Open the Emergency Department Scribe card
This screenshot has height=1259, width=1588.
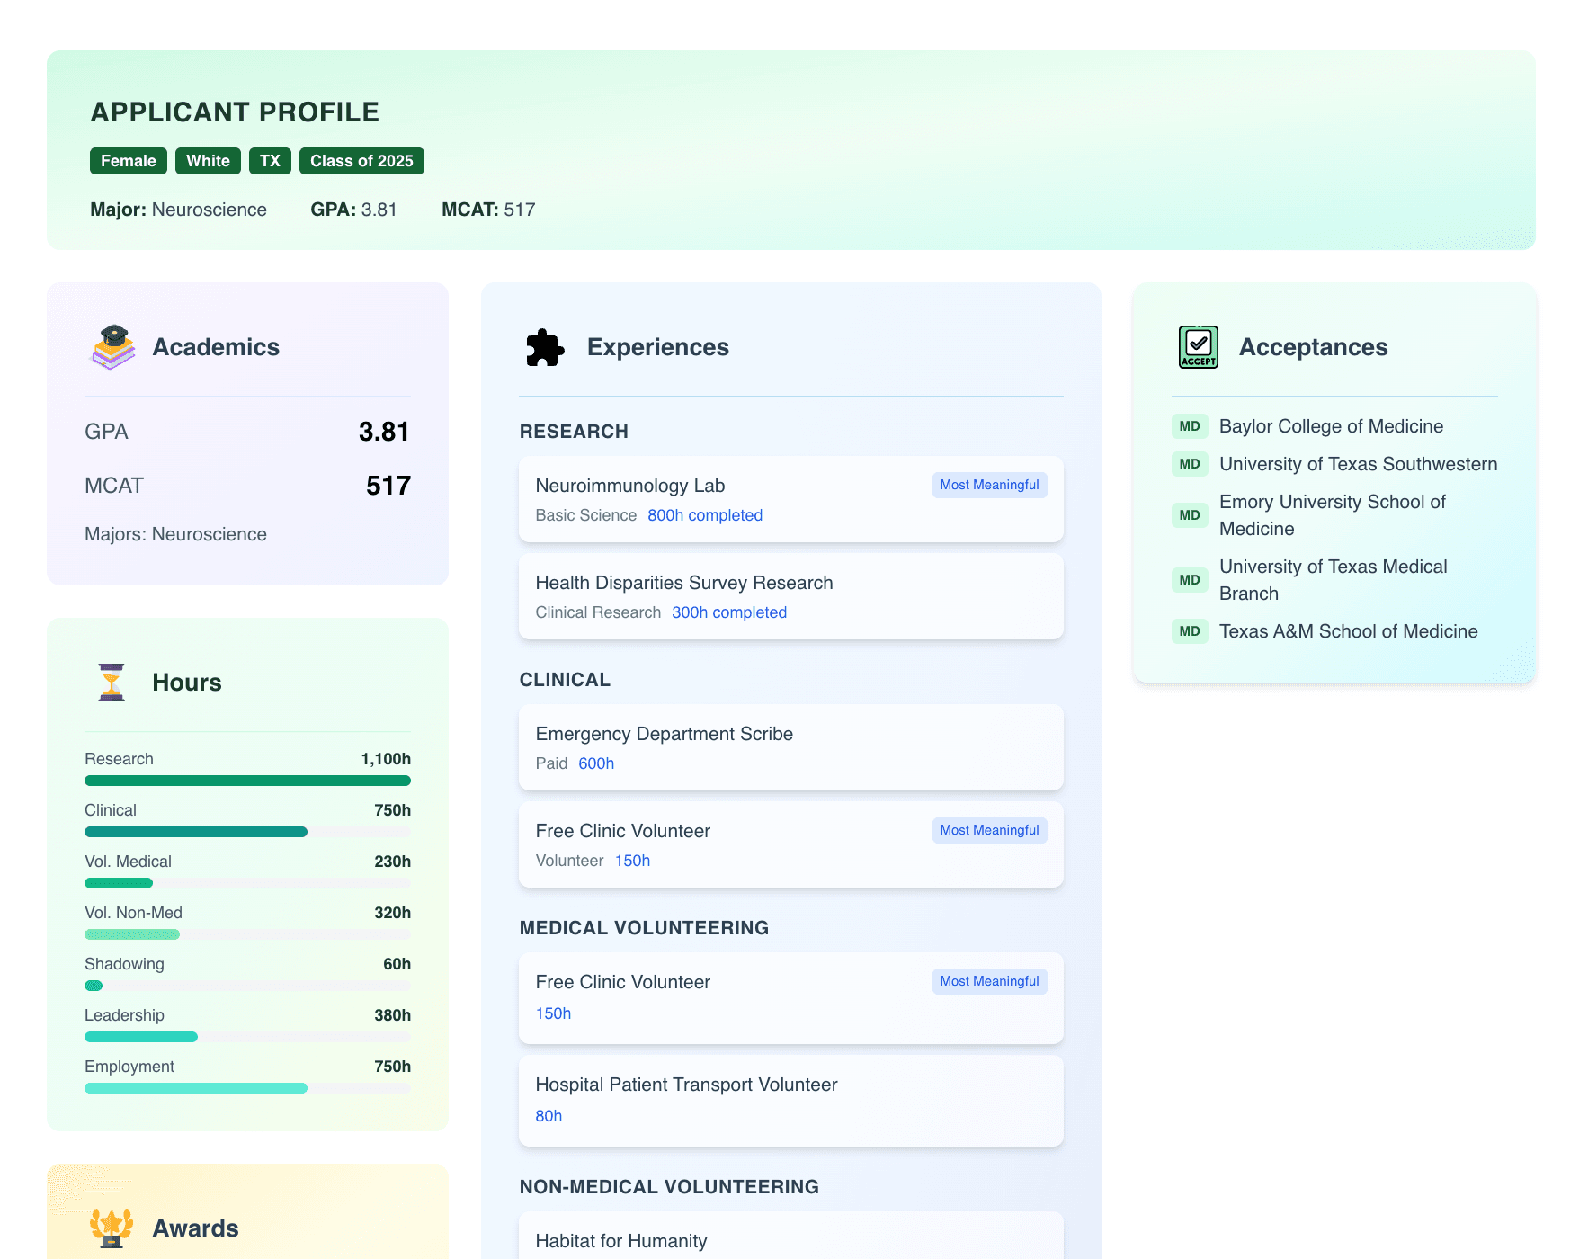(x=790, y=747)
